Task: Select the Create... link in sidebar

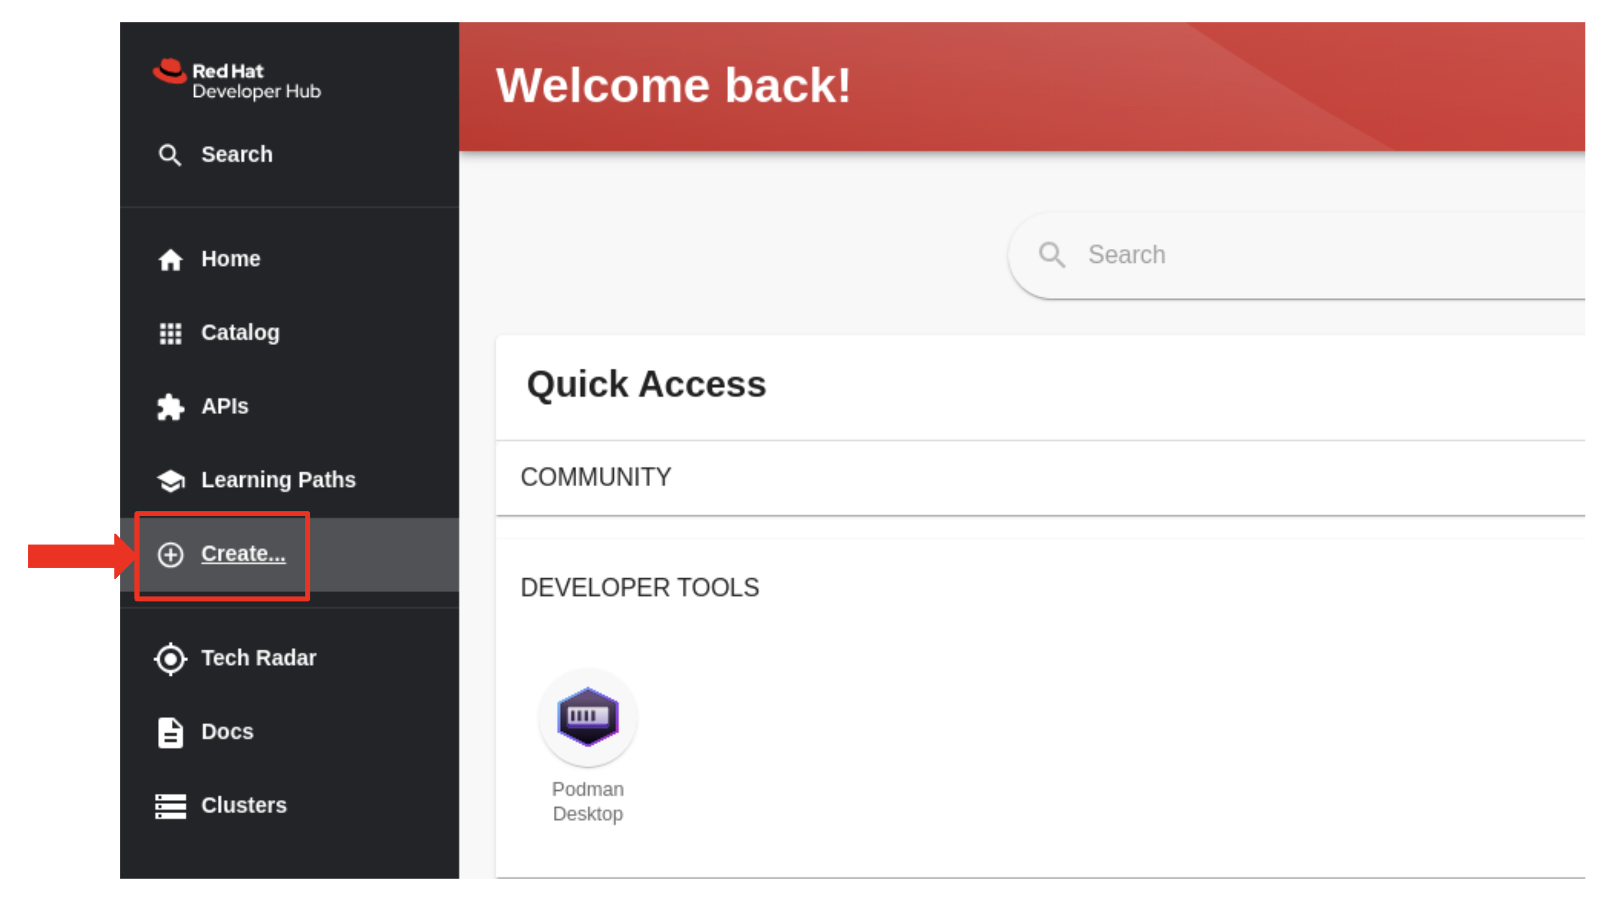Action: coord(243,554)
